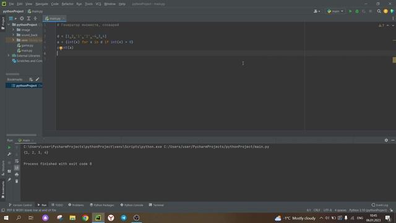Expand the sound_back folder
Screen dimensions: 396x223
click(x=14, y=35)
